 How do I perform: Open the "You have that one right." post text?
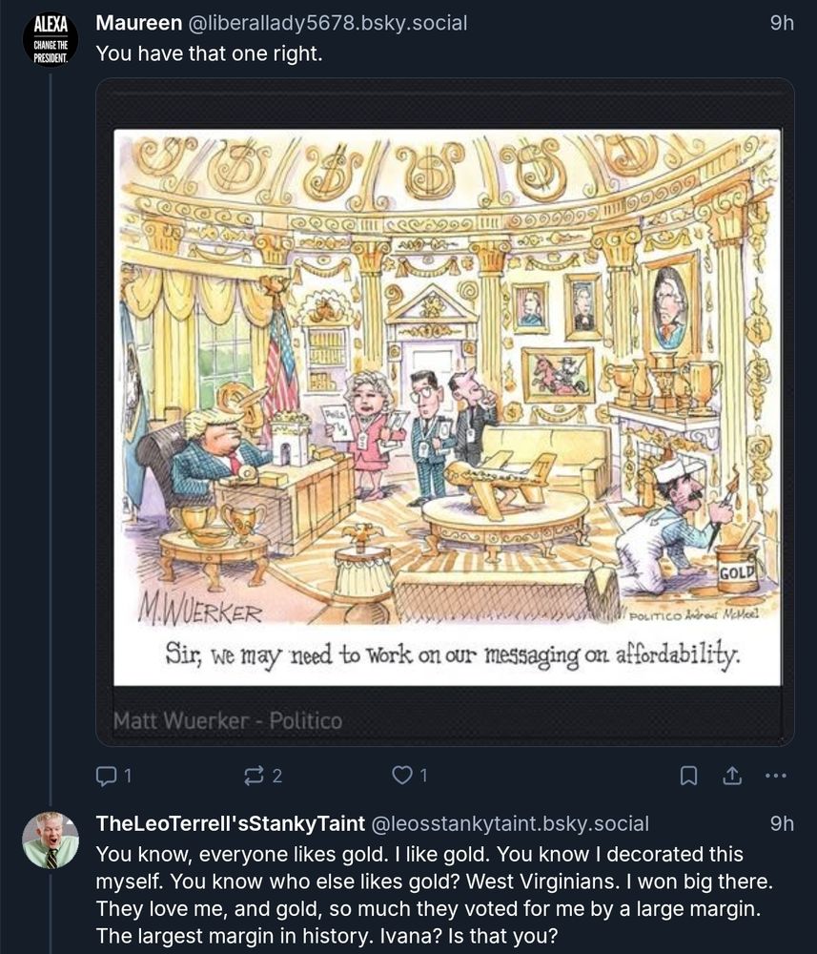209,53
